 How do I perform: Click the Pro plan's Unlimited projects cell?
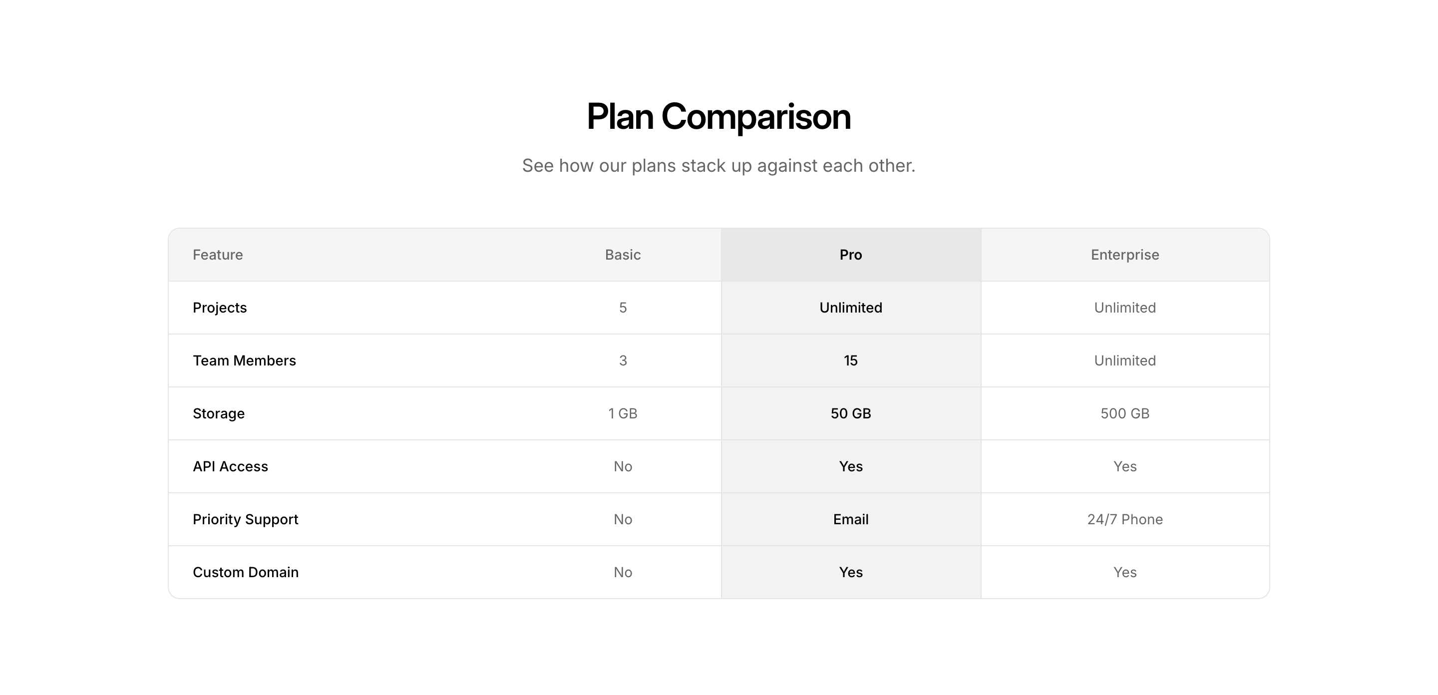pos(850,308)
